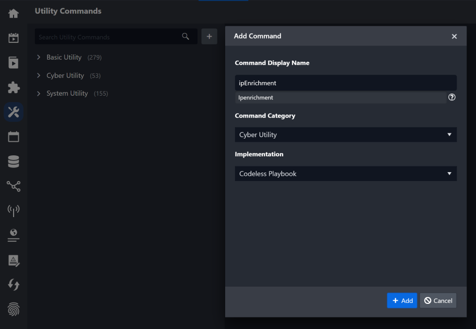This screenshot has height=329, width=476.
Task: Open the Command Category dropdown
Action: tap(345, 134)
